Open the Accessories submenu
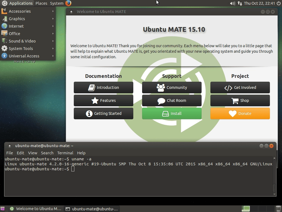The image size is (282, 212). tap(28, 11)
